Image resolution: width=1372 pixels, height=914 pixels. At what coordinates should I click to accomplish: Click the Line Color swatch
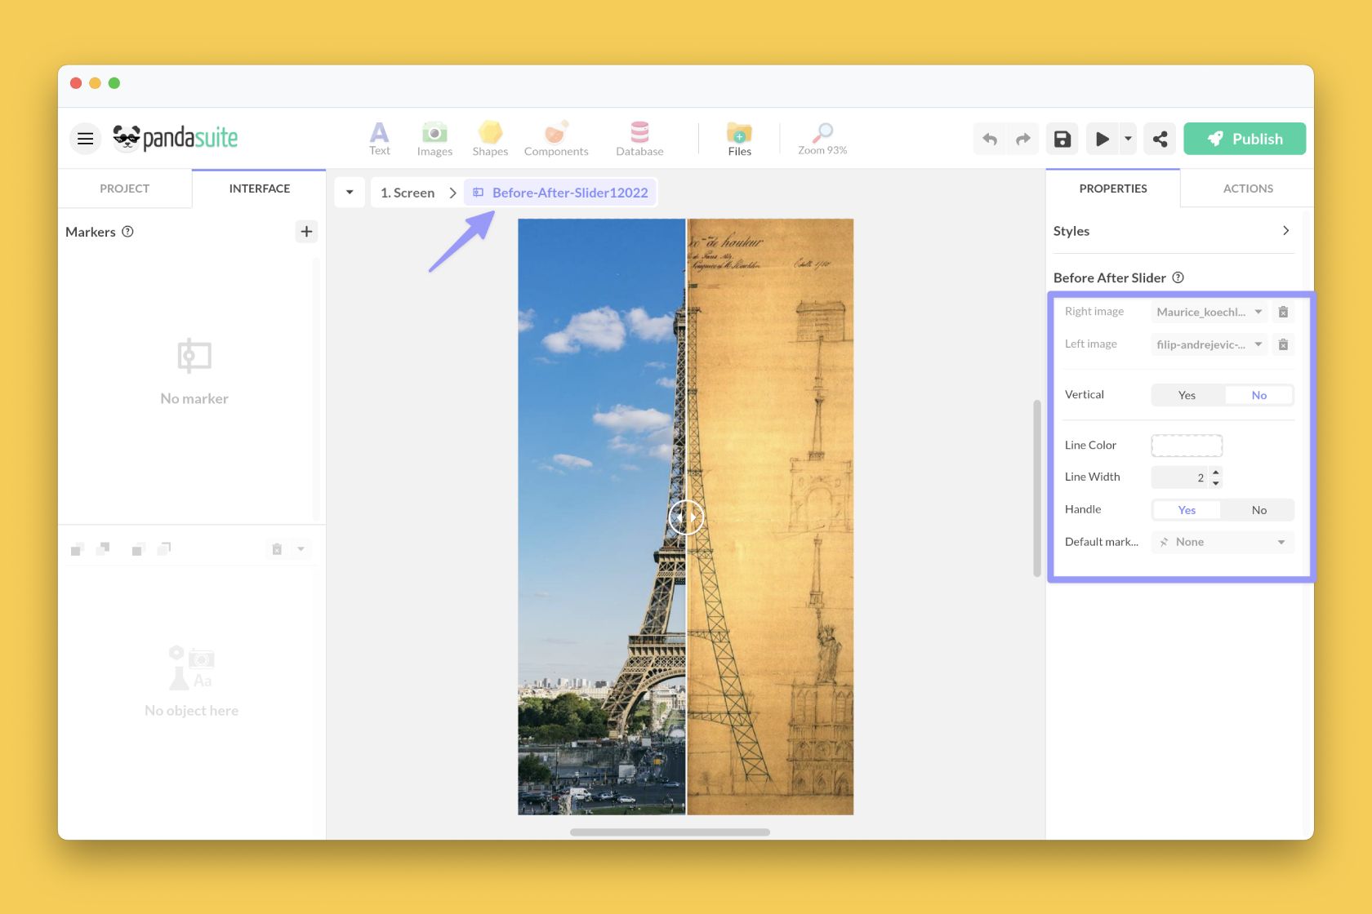(x=1187, y=445)
